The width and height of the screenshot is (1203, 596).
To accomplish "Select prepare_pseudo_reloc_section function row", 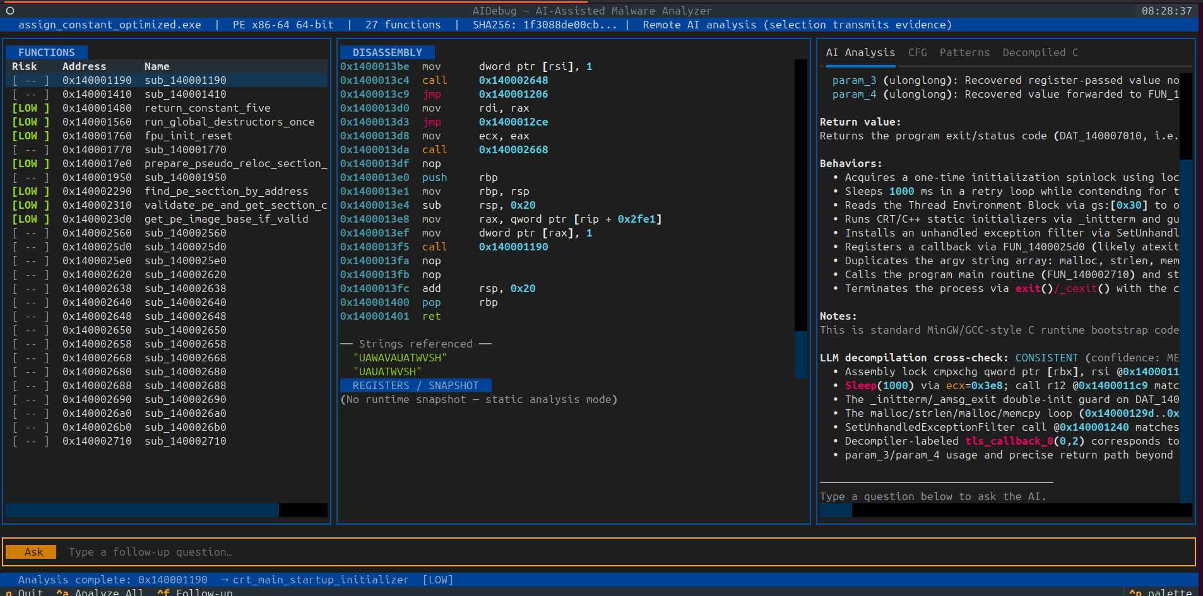I will (167, 163).
